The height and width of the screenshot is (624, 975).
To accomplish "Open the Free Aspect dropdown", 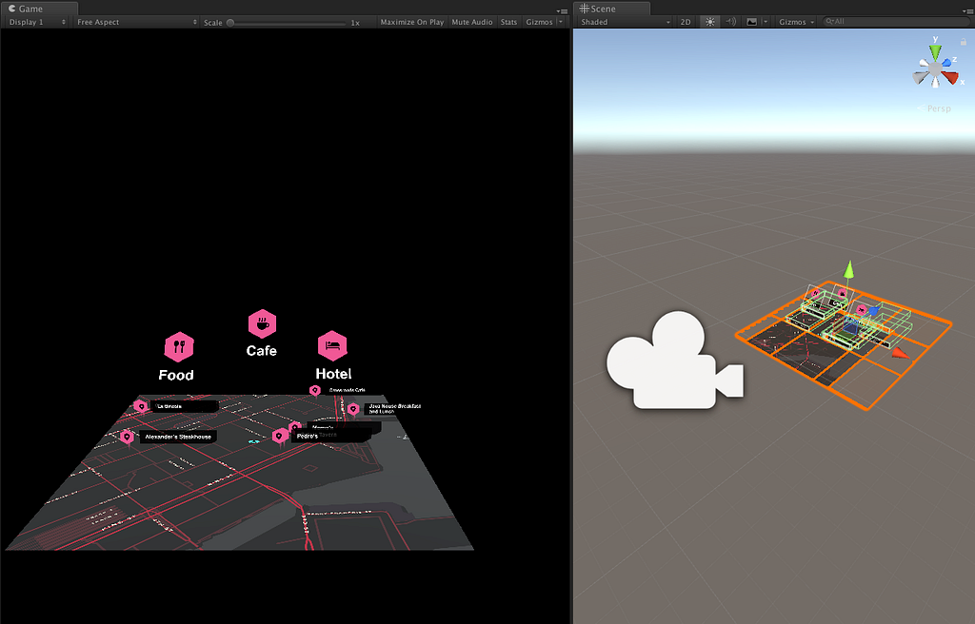I will click(x=135, y=23).
